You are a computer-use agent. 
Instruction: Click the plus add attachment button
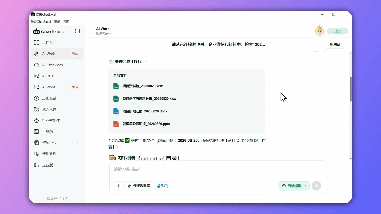[118, 186]
